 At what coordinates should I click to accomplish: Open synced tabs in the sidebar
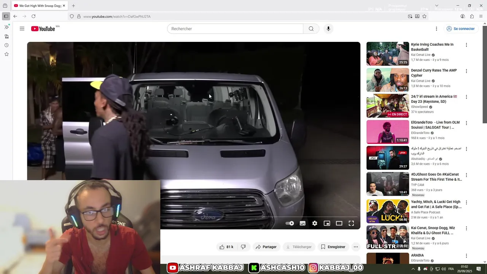[6, 36]
